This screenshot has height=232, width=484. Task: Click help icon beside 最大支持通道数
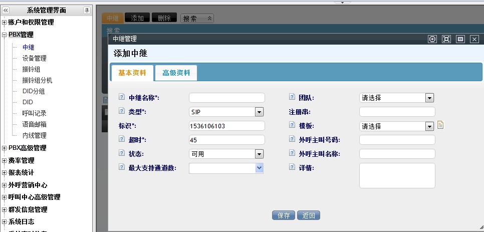pyautogui.click(x=122, y=167)
